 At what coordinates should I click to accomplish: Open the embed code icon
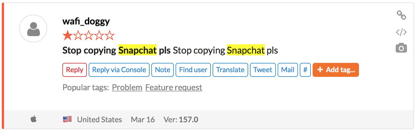(x=401, y=32)
